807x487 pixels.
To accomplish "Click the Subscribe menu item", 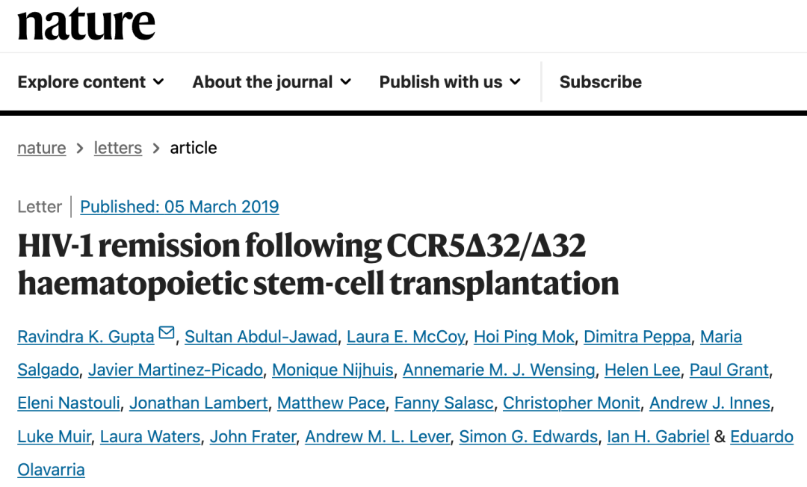I will coord(601,81).
